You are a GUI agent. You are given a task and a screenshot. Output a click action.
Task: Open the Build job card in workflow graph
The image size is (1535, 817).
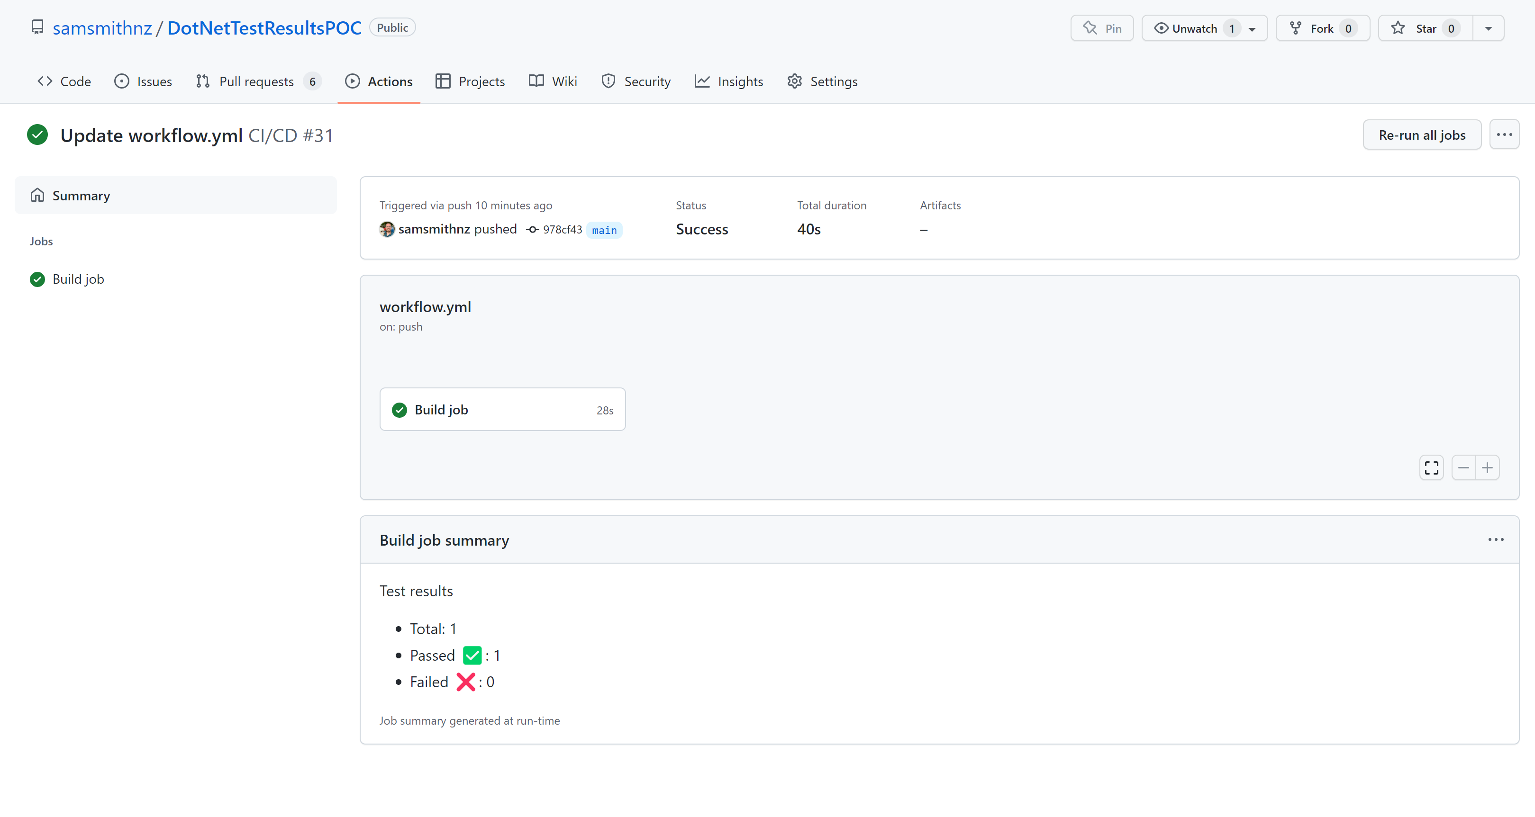502,410
